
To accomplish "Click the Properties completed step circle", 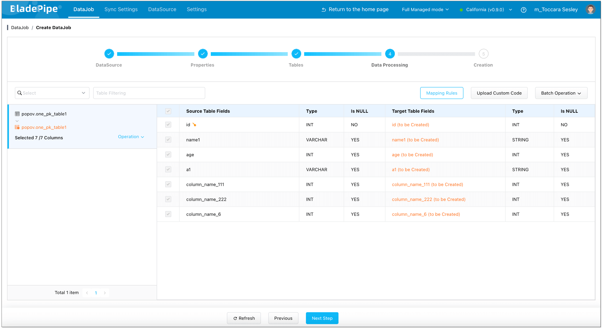I will point(203,54).
